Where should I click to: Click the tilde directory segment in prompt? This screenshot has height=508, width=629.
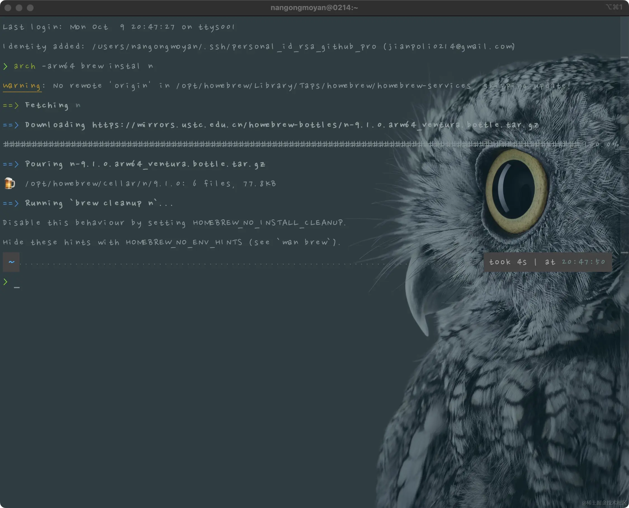11,262
